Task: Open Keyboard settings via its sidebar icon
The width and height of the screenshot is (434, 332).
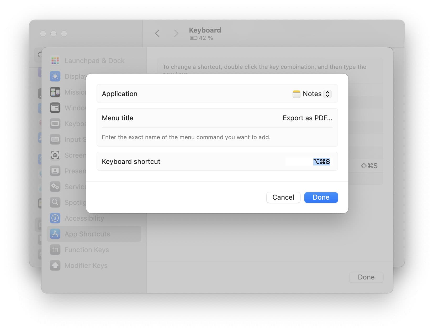Action: coord(55,123)
